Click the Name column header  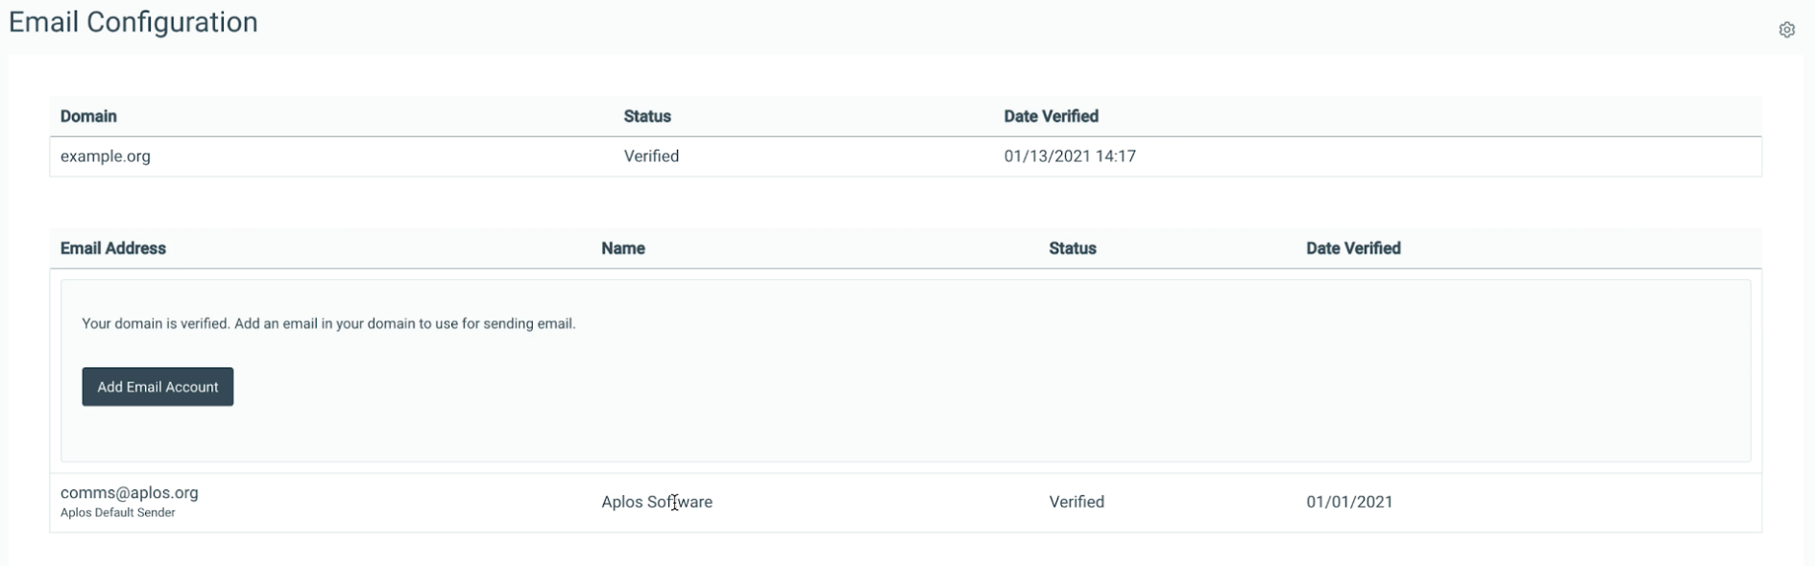click(623, 248)
